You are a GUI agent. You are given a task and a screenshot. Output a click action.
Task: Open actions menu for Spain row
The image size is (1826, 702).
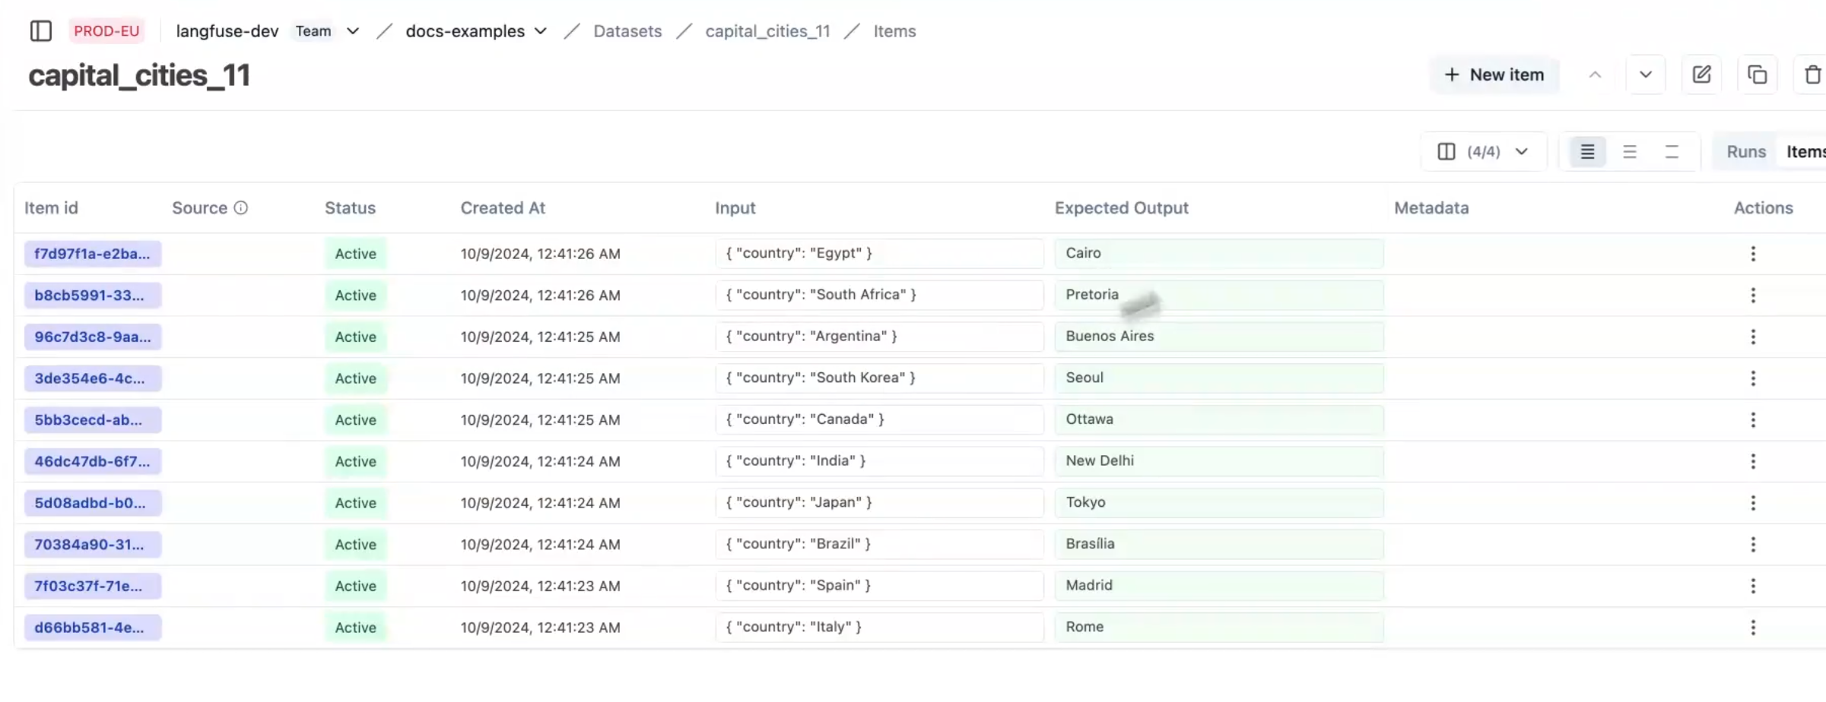pyautogui.click(x=1753, y=586)
